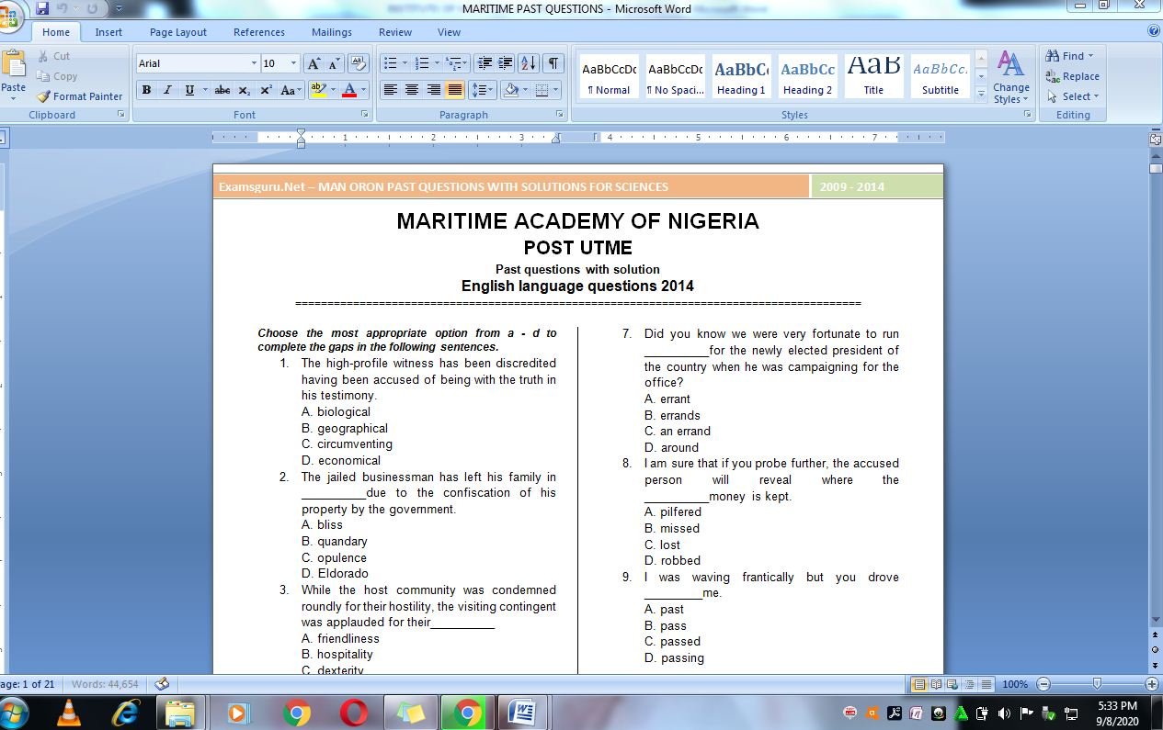Screen dimensions: 1163x730
Task: Toggle Bold formatting
Action: click(x=146, y=90)
